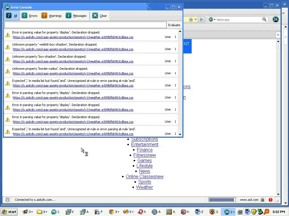This screenshot has height=216, width=289.
Task: Open the Opera taskbar item
Action: pos(142,212)
